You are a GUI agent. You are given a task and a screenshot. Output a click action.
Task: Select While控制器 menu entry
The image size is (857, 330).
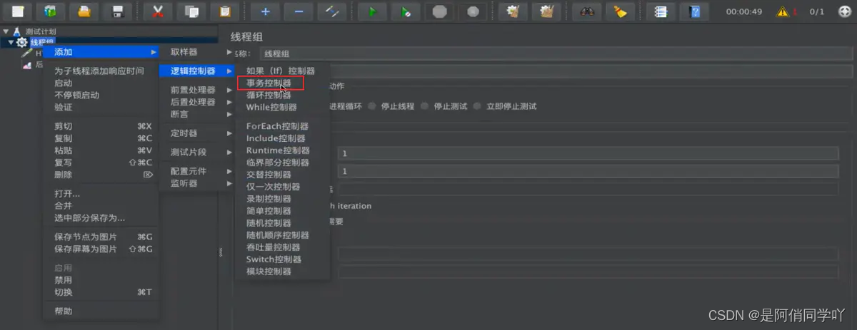click(x=283, y=107)
